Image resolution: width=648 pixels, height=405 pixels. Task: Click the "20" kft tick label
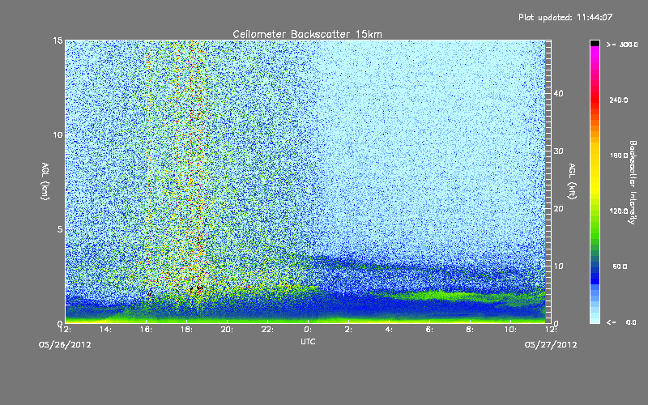click(558, 209)
